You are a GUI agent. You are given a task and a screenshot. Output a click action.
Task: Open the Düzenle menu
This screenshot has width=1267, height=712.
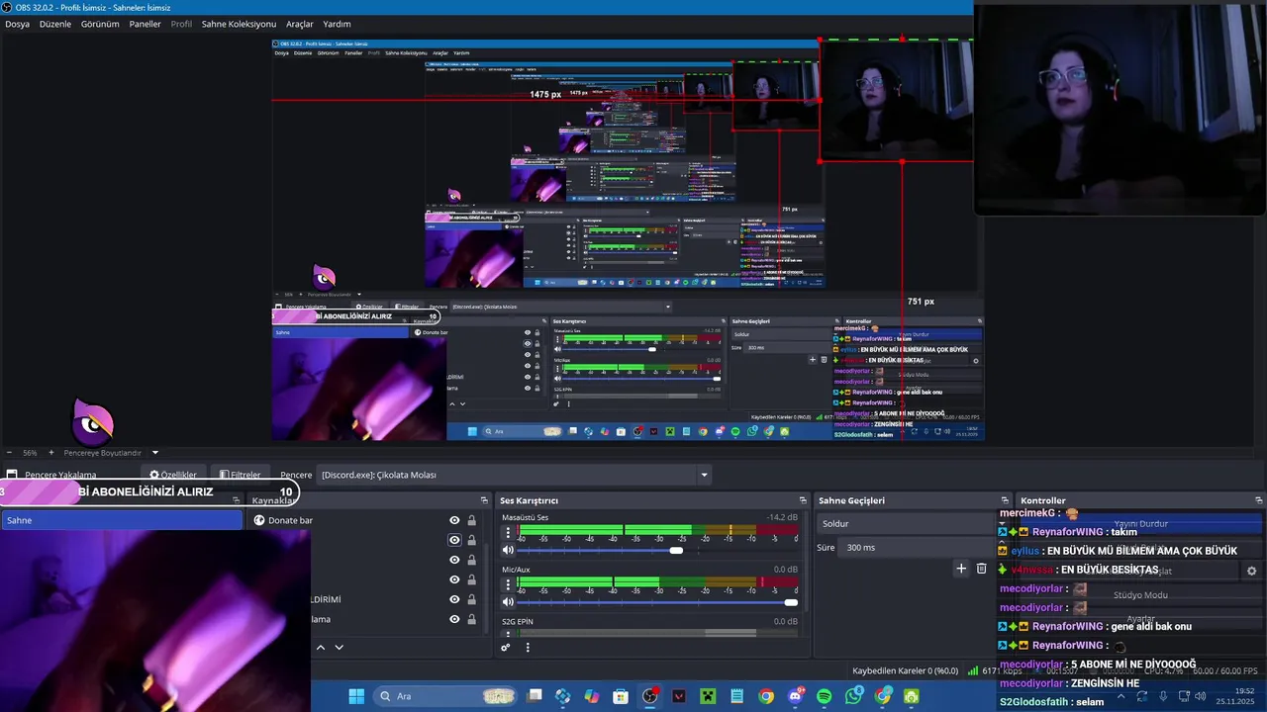(x=55, y=24)
